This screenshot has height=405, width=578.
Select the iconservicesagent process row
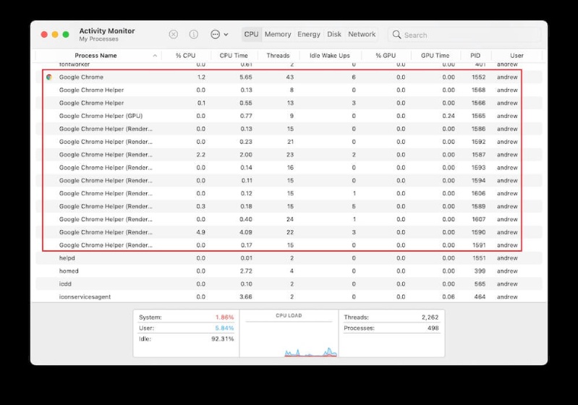[289, 297]
